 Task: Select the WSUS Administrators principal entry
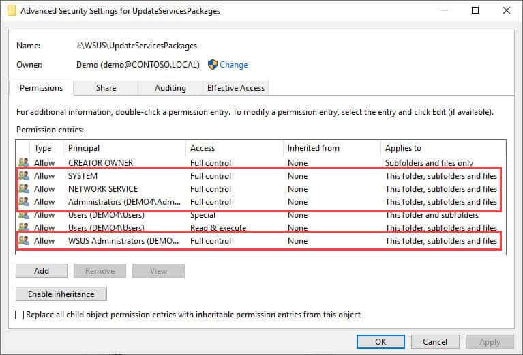pyautogui.click(x=123, y=241)
